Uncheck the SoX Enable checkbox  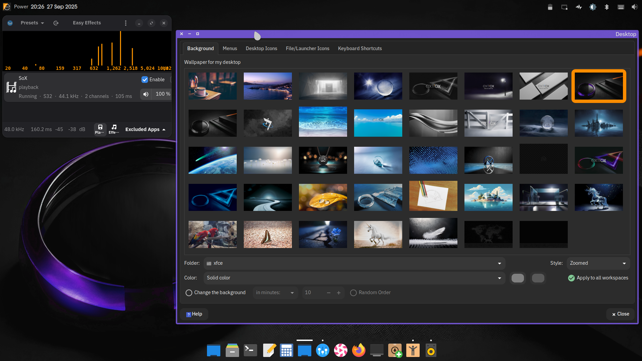click(145, 80)
